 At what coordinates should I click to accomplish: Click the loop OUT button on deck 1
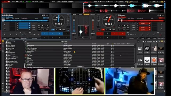point(47,30)
